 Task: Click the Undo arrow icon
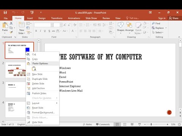(14, 12)
